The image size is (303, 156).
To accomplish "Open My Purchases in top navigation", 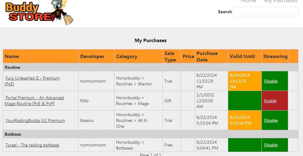I will [281, 1].
